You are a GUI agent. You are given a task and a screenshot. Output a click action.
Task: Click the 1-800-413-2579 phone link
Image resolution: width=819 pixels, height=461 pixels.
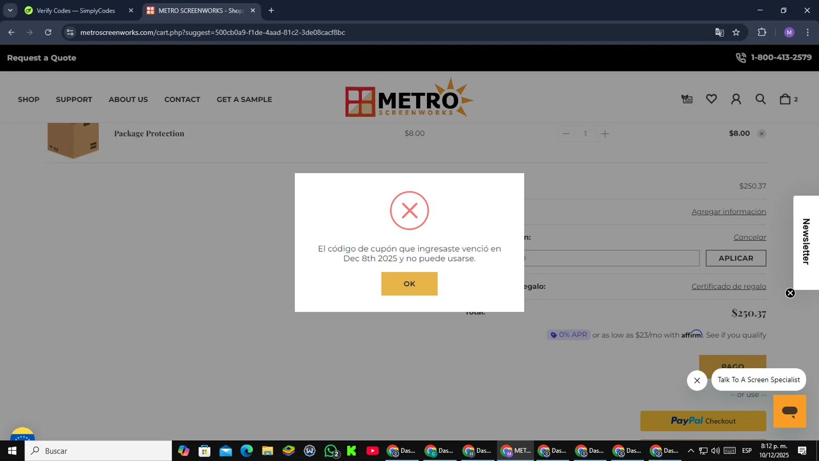pos(774,57)
